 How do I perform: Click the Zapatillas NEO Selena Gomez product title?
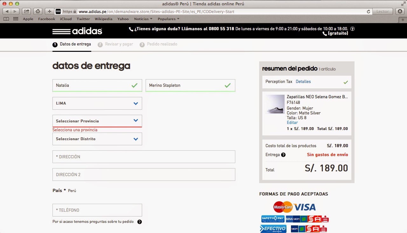317,97
